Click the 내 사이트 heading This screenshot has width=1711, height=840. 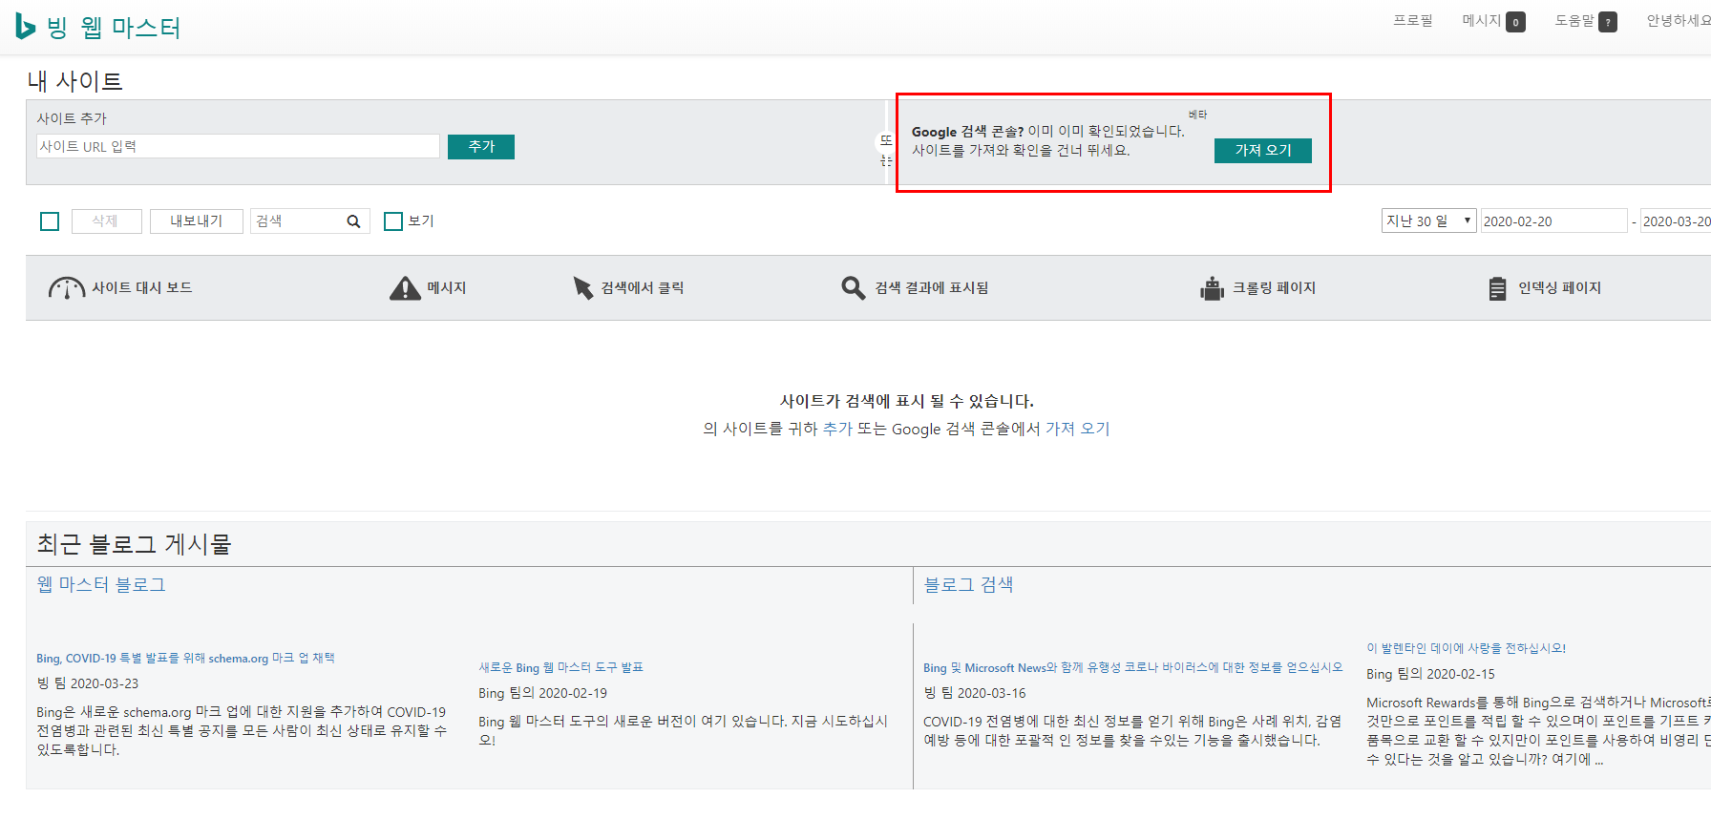(x=75, y=81)
